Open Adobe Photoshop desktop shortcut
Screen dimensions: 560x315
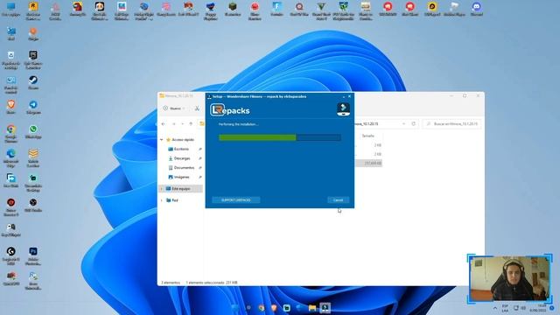[33, 255]
